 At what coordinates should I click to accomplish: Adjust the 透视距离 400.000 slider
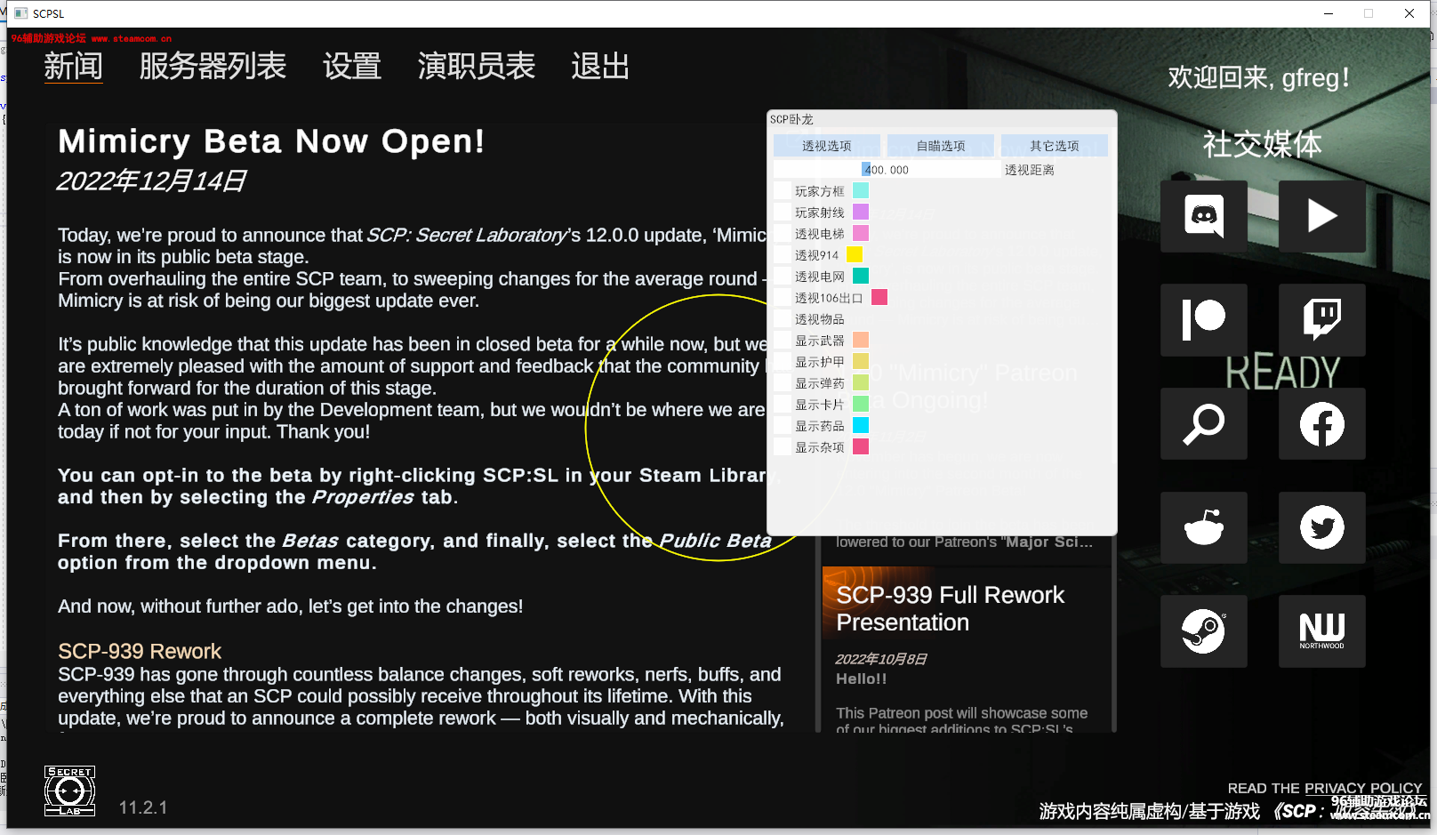tap(887, 170)
